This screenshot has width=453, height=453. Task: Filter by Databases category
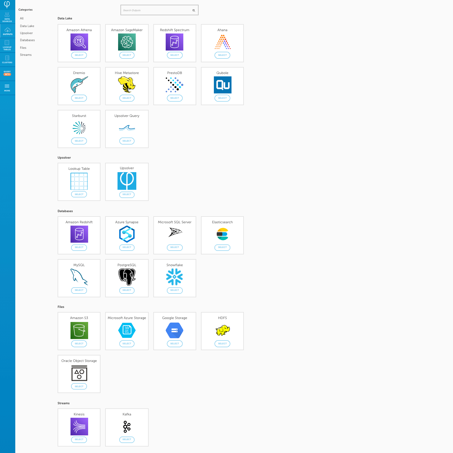click(27, 40)
